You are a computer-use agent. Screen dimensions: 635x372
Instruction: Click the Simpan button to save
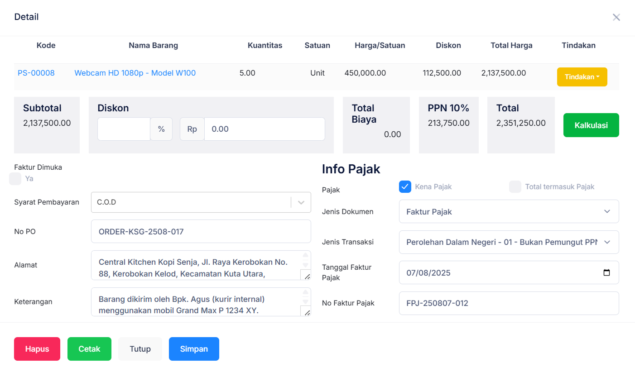194,349
